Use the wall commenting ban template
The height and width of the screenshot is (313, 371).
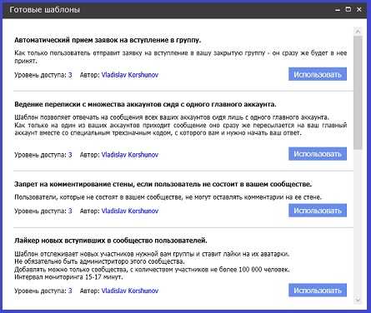coord(318,211)
